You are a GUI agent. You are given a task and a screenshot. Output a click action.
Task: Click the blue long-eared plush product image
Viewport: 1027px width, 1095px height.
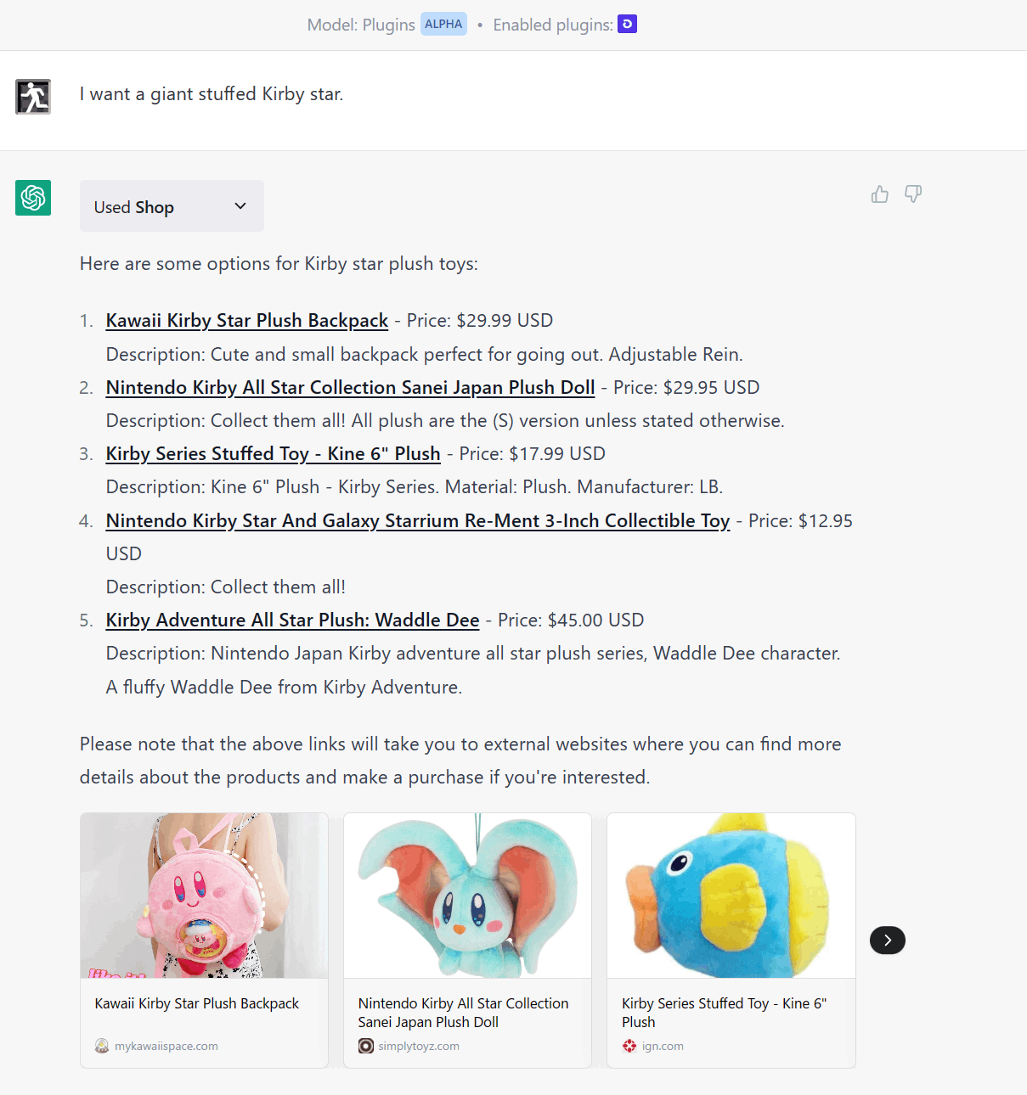click(467, 896)
